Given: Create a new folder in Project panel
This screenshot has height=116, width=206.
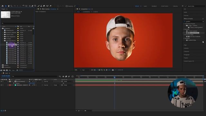Looking at the screenshot, I should [x=4, y=70].
